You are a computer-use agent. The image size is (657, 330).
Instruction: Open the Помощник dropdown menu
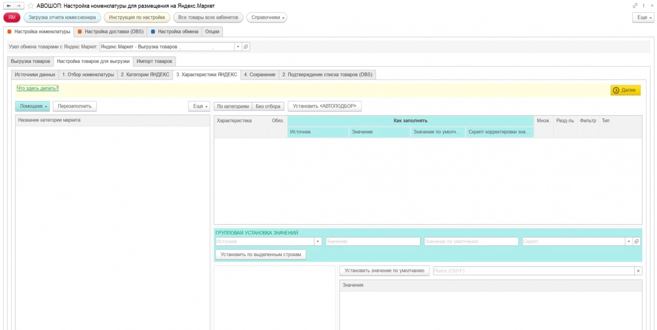pos(32,106)
